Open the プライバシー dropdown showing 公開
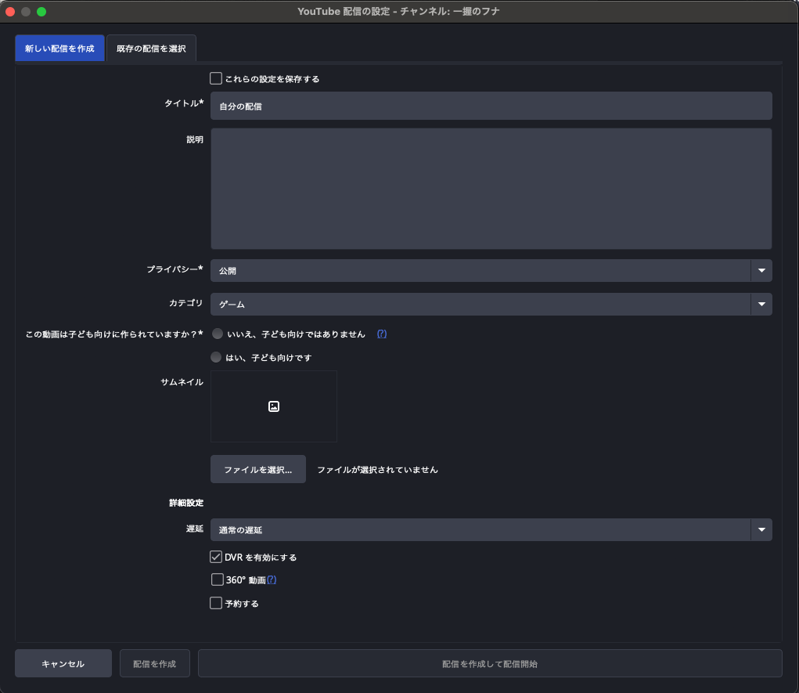Viewport: 799px width, 693px height. click(491, 271)
